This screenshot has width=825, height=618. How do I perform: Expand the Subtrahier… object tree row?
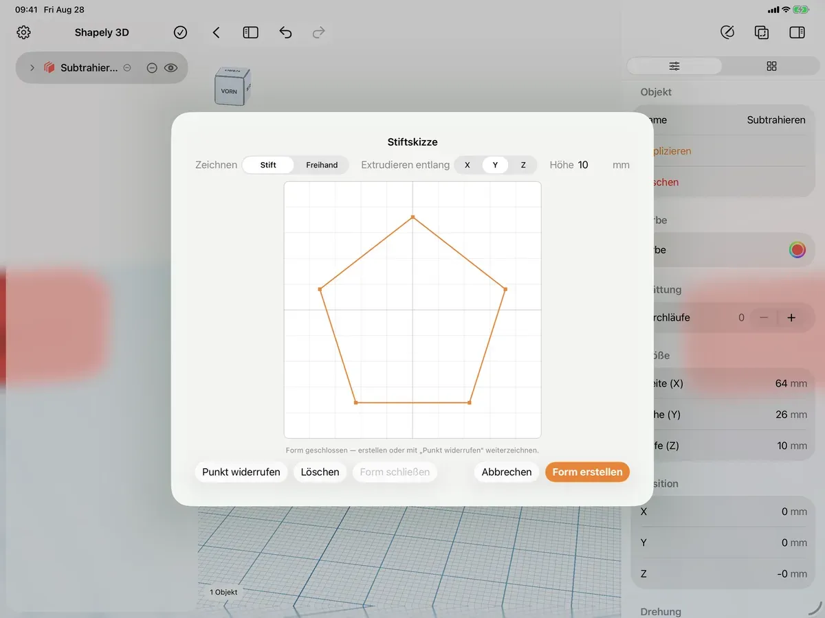coord(32,68)
